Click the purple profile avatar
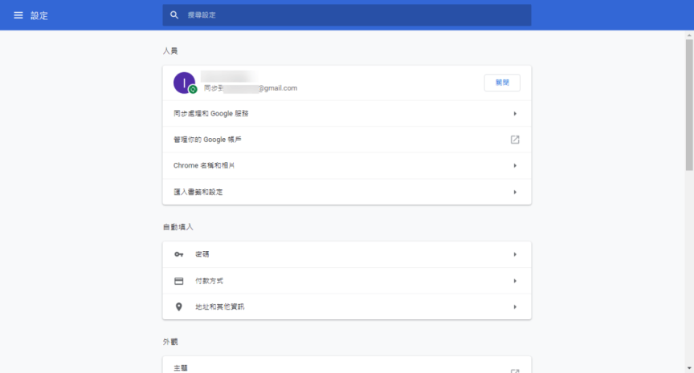 point(184,83)
